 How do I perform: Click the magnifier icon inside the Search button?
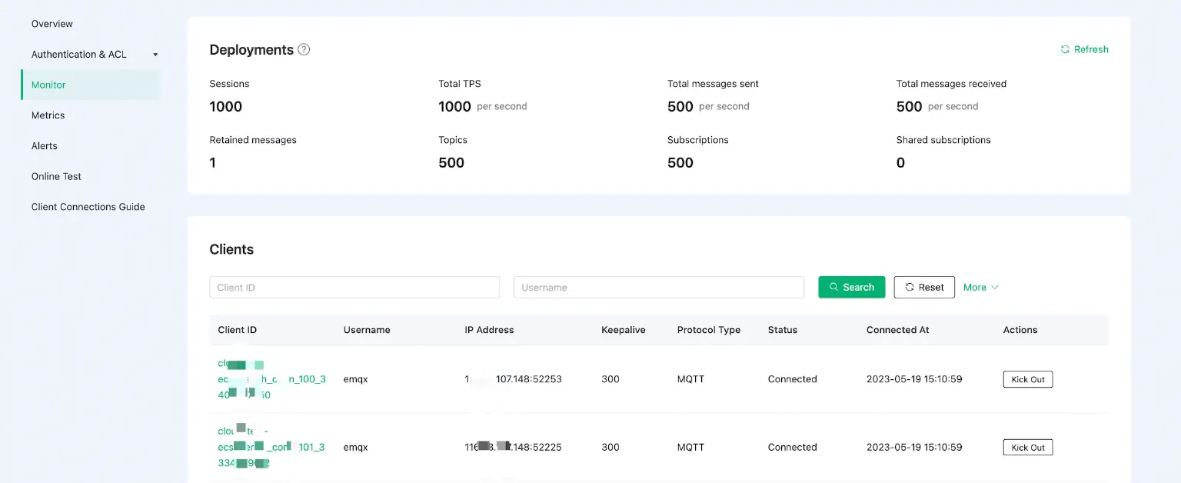click(x=833, y=286)
